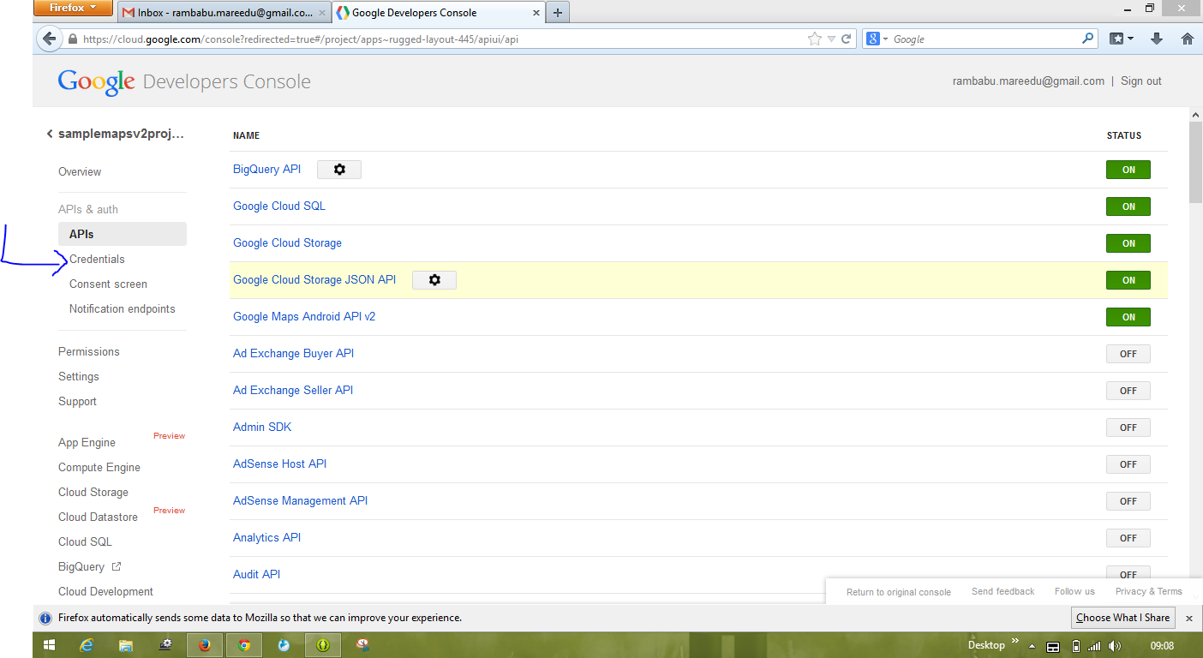Open File Explorer from the taskbar
This screenshot has height=658, width=1203.
coord(126,645)
